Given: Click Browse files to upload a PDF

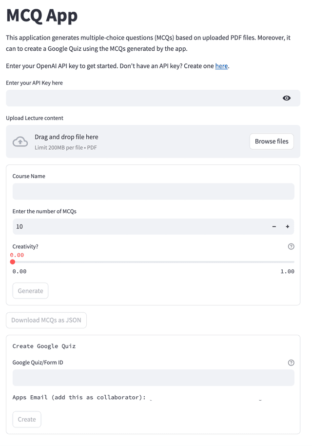Looking at the screenshot, I should [271, 141].
